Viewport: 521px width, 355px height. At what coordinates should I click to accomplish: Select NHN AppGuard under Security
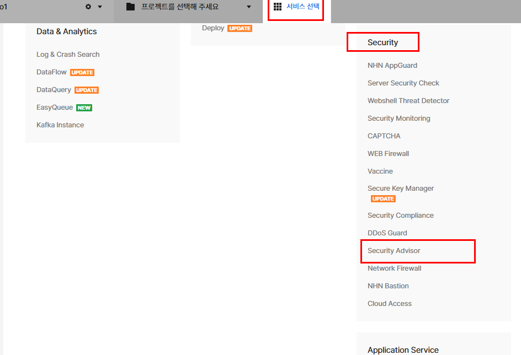tap(392, 66)
